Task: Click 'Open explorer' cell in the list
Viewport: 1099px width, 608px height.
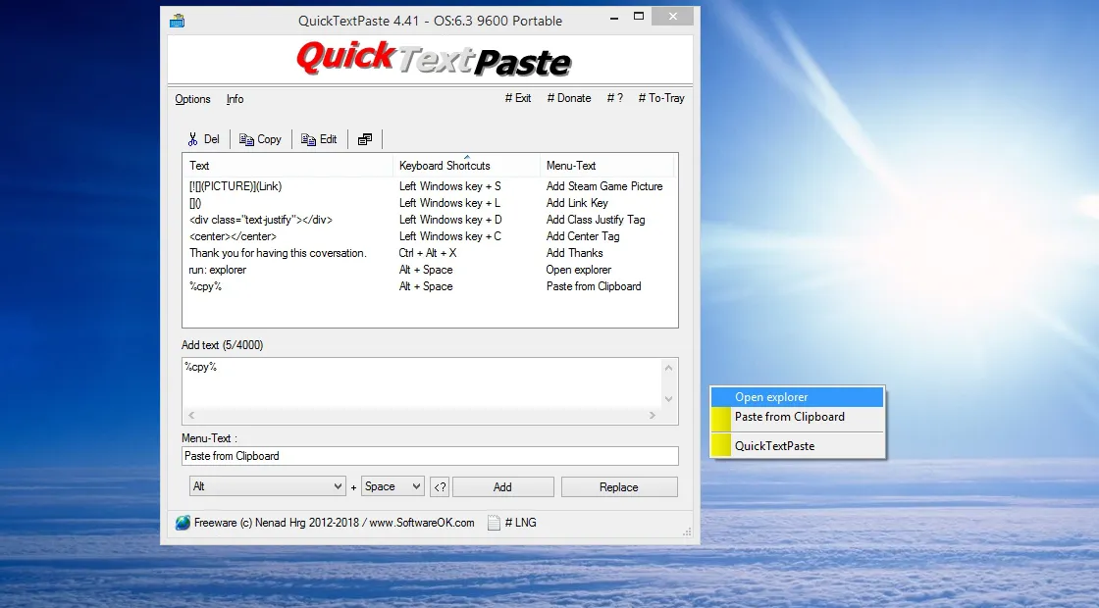Action: point(578,270)
